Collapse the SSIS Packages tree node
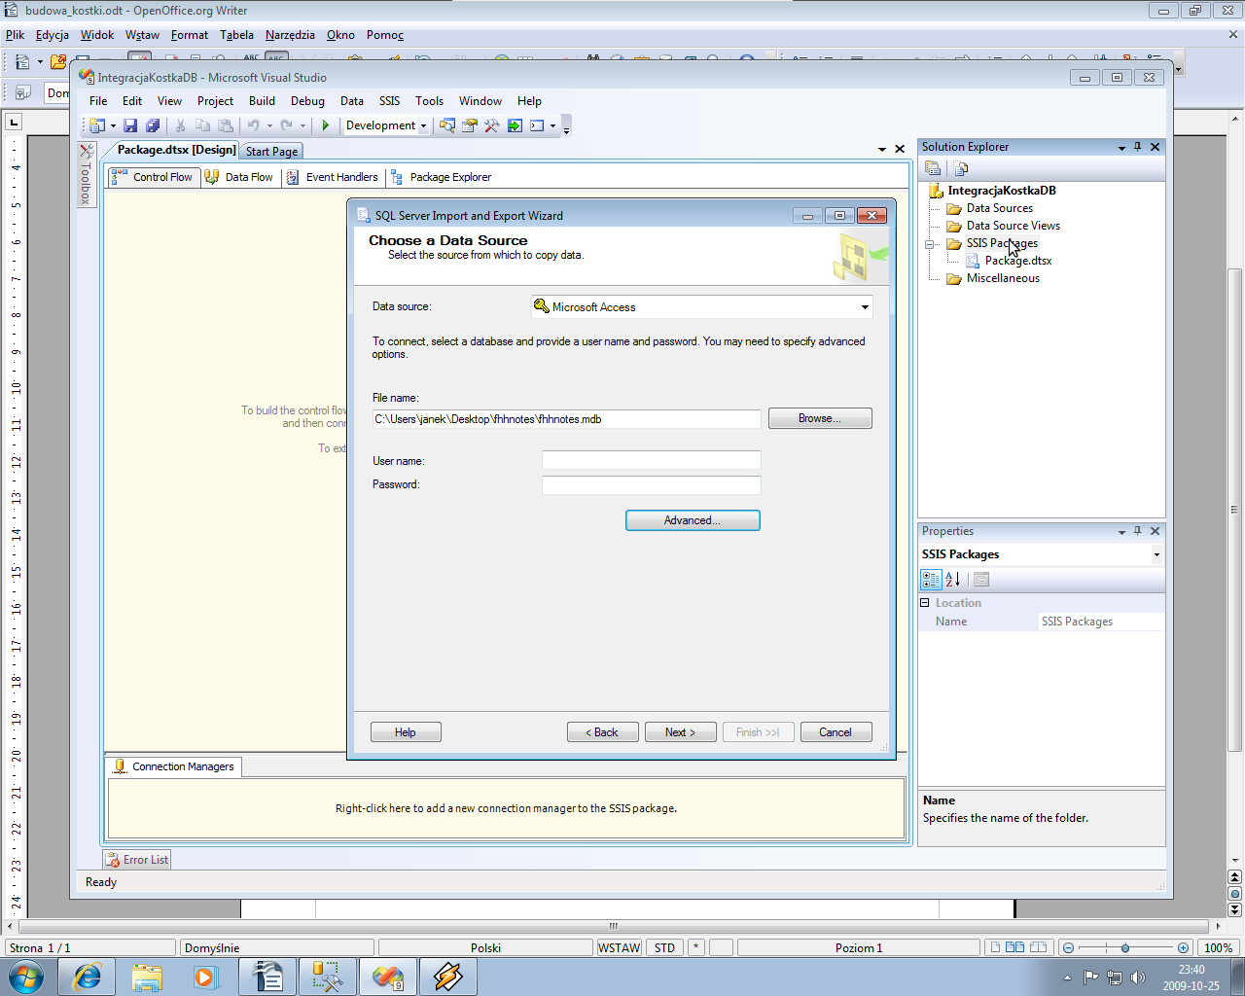This screenshot has height=996, width=1245. click(929, 244)
